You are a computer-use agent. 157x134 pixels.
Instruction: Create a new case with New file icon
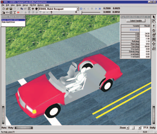tap(3, 9)
